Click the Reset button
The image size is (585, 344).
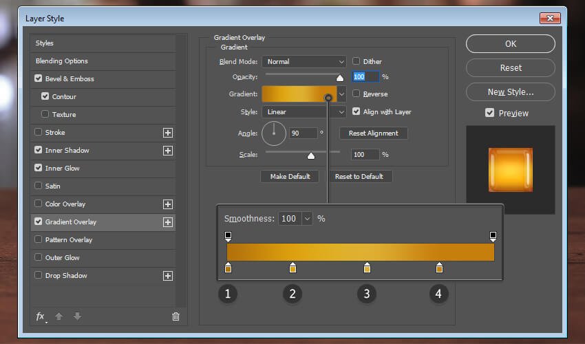coord(511,68)
